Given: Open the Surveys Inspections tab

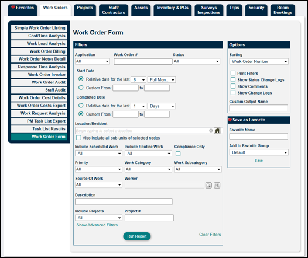Looking at the screenshot, I should [x=209, y=10].
